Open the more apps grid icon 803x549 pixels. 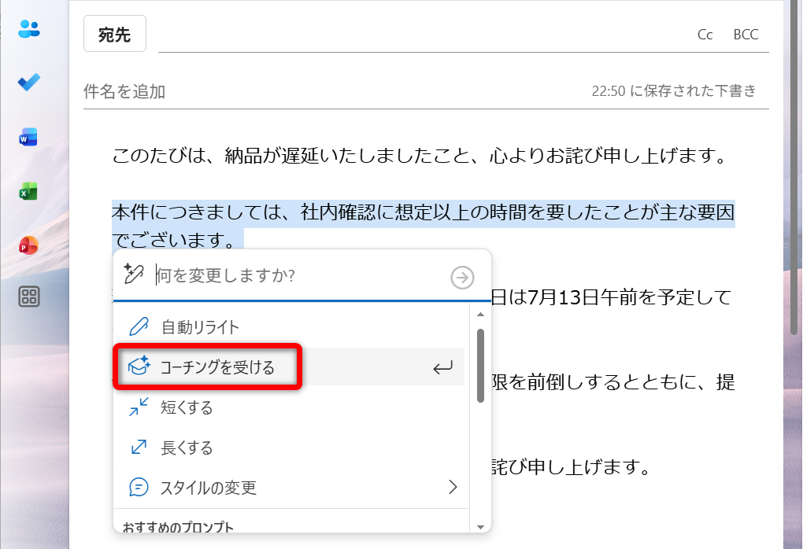pos(28,297)
